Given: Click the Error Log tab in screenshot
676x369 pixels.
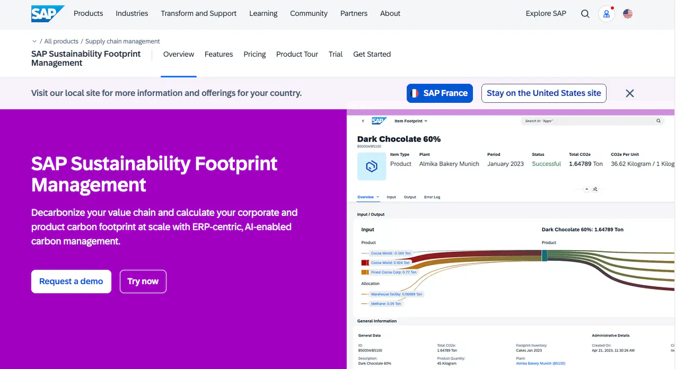Looking at the screenshot, I should (x=432, y=197).
